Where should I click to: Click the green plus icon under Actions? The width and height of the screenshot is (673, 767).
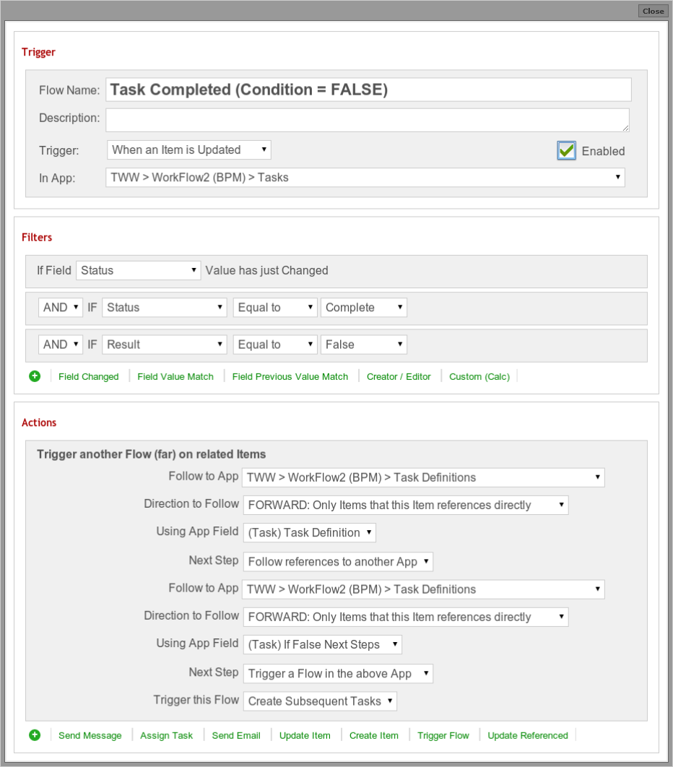click(35, 734)
